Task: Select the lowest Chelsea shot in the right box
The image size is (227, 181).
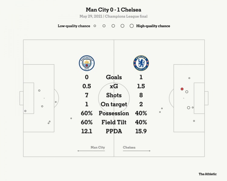Action: click(194, 121)
